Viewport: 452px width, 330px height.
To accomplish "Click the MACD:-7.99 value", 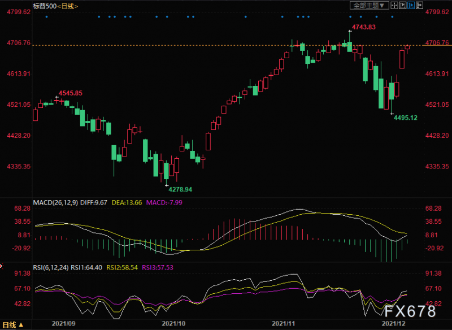I will coord(164,203).
